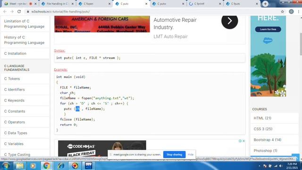Click the Syntax heading text
The width and height of the screenshot is (302, 170).
[59, 51]
